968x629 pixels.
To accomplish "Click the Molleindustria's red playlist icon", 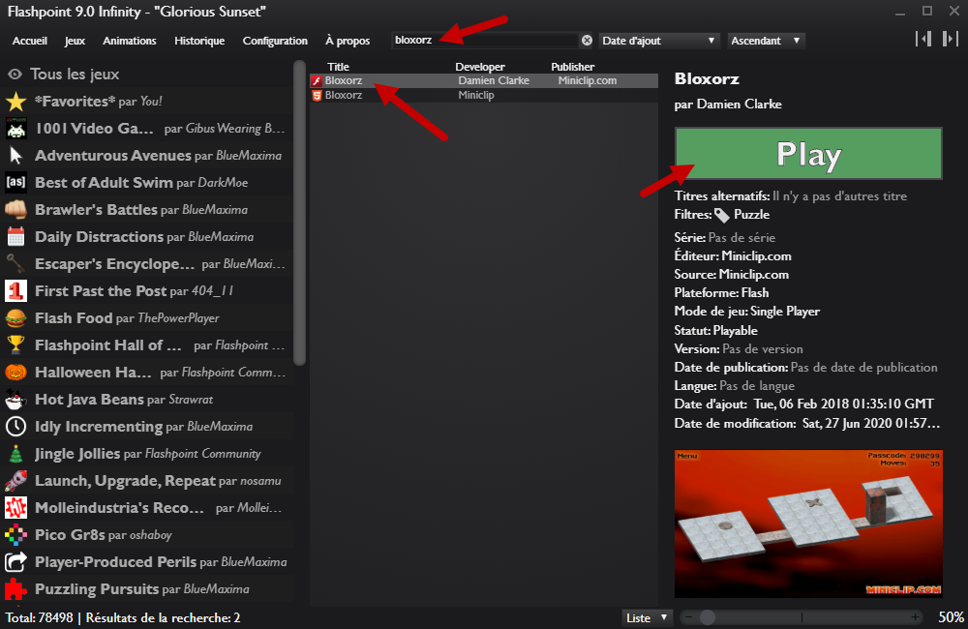I will tap(16, 507).
